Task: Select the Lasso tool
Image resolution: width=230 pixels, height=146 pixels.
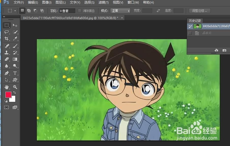Action: [x=7, y=32]
